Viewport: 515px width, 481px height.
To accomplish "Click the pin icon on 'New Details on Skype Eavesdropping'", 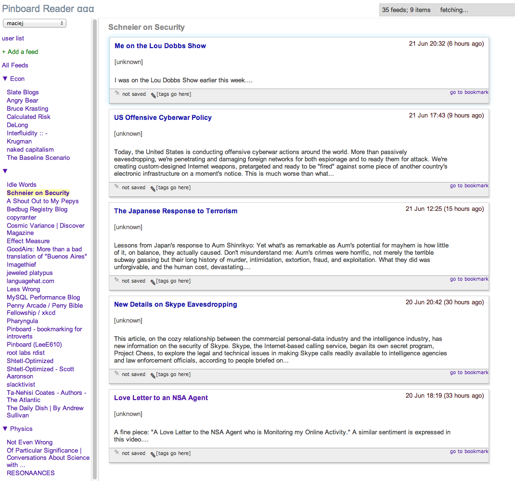I will coord(116,373).
